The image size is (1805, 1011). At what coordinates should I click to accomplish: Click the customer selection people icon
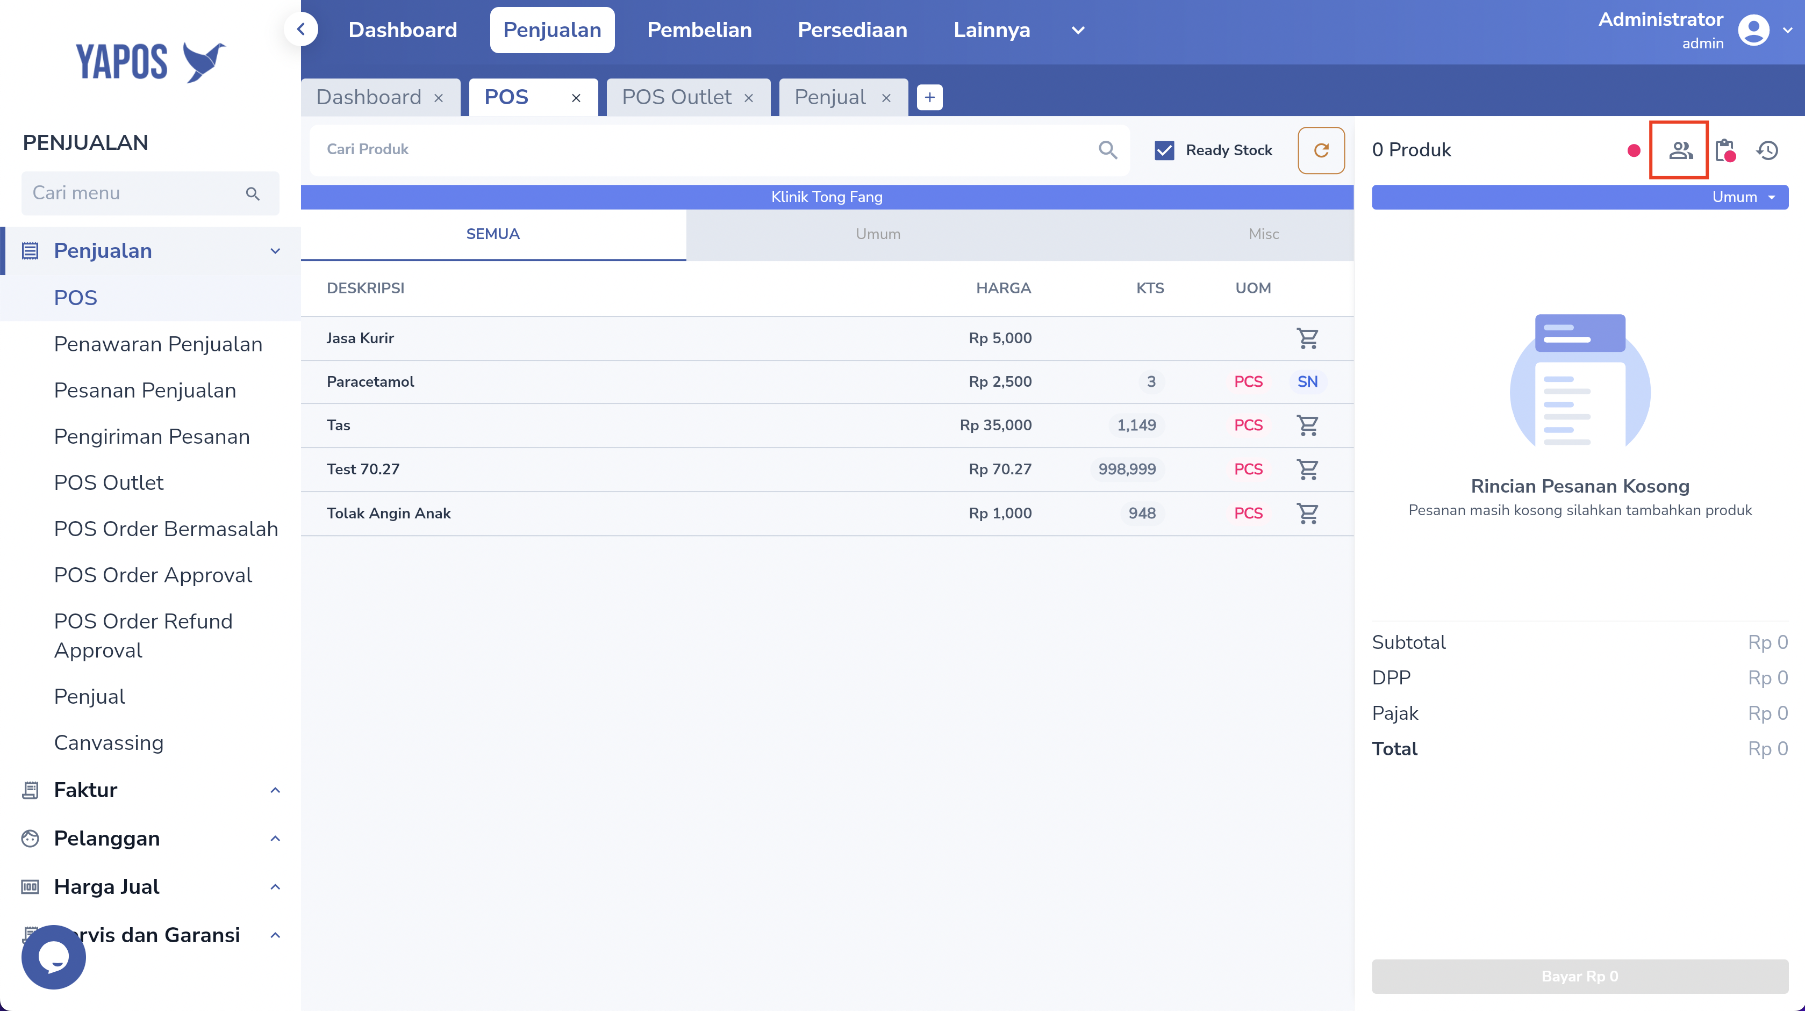click(x=1680, y=150)
